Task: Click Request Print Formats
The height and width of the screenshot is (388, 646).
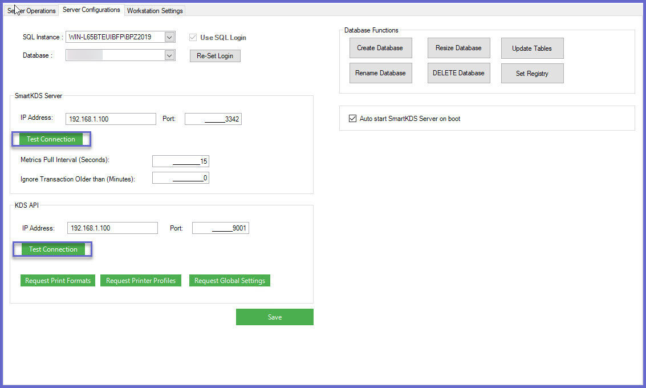Action: click(58, 281)
